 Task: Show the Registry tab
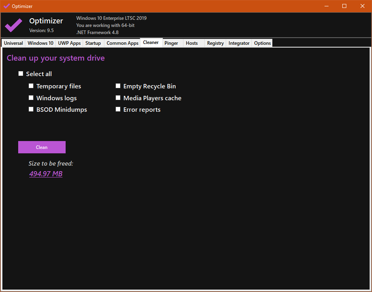click(x=215, y=43)
